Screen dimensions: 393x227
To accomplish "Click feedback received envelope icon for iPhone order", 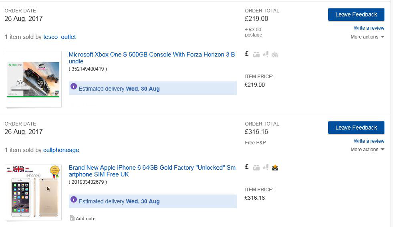I will tap(275, 167).
